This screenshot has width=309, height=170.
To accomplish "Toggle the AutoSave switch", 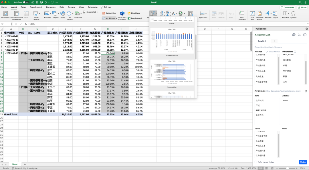I will [x=26, y=2].
